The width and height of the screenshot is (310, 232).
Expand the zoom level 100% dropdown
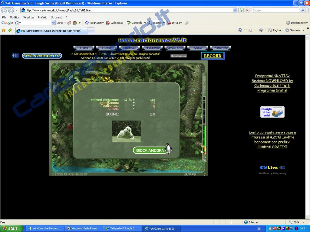coord(303,222)
